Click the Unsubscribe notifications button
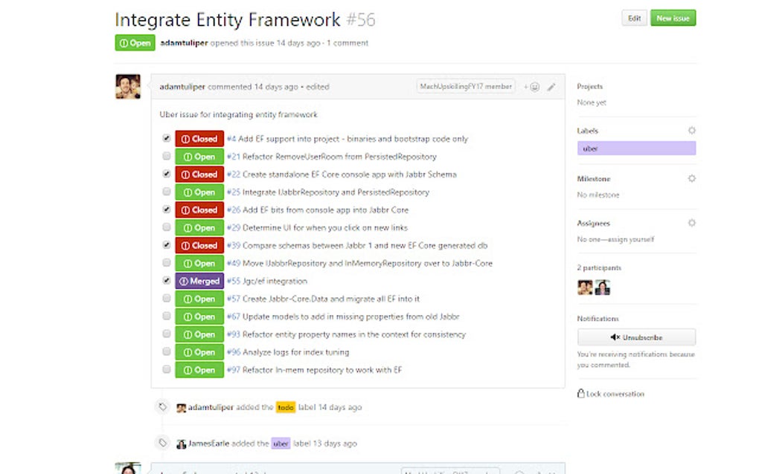Viewport: 759px width, 474px height. pyautogui.click(x=636, y=337)
